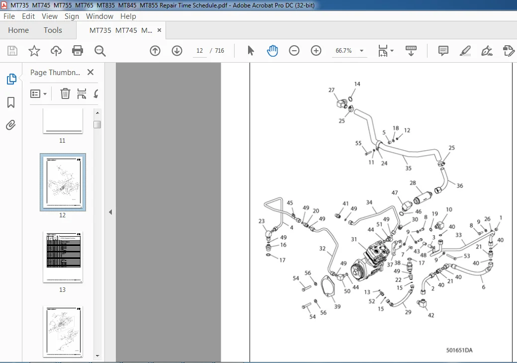Close the Page Thumbnails panel
This screenshot has width=517, height=363.
click(x=90, y=72)
